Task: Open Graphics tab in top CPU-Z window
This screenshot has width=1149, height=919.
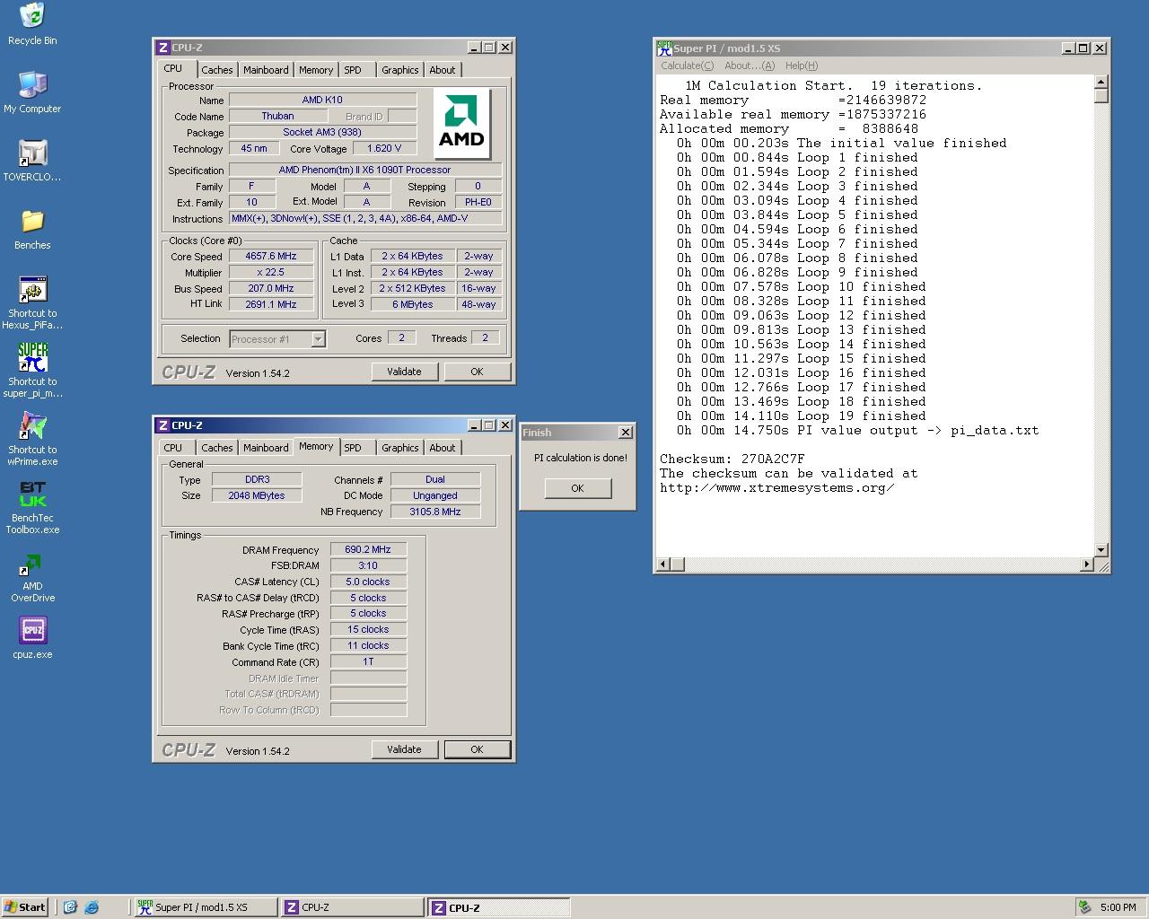Action: tap(399, 70)
